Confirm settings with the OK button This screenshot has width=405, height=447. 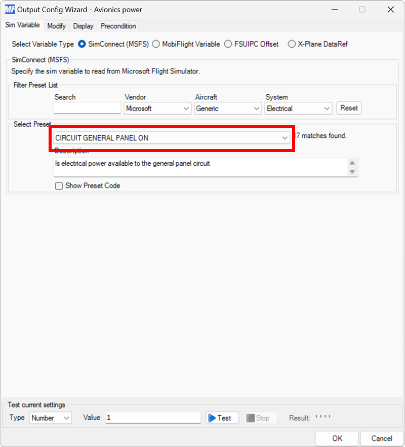(337, 438)
